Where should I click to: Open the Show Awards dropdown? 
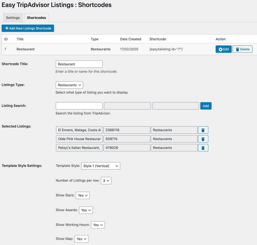pyautogui.click(x=86, y=210)
